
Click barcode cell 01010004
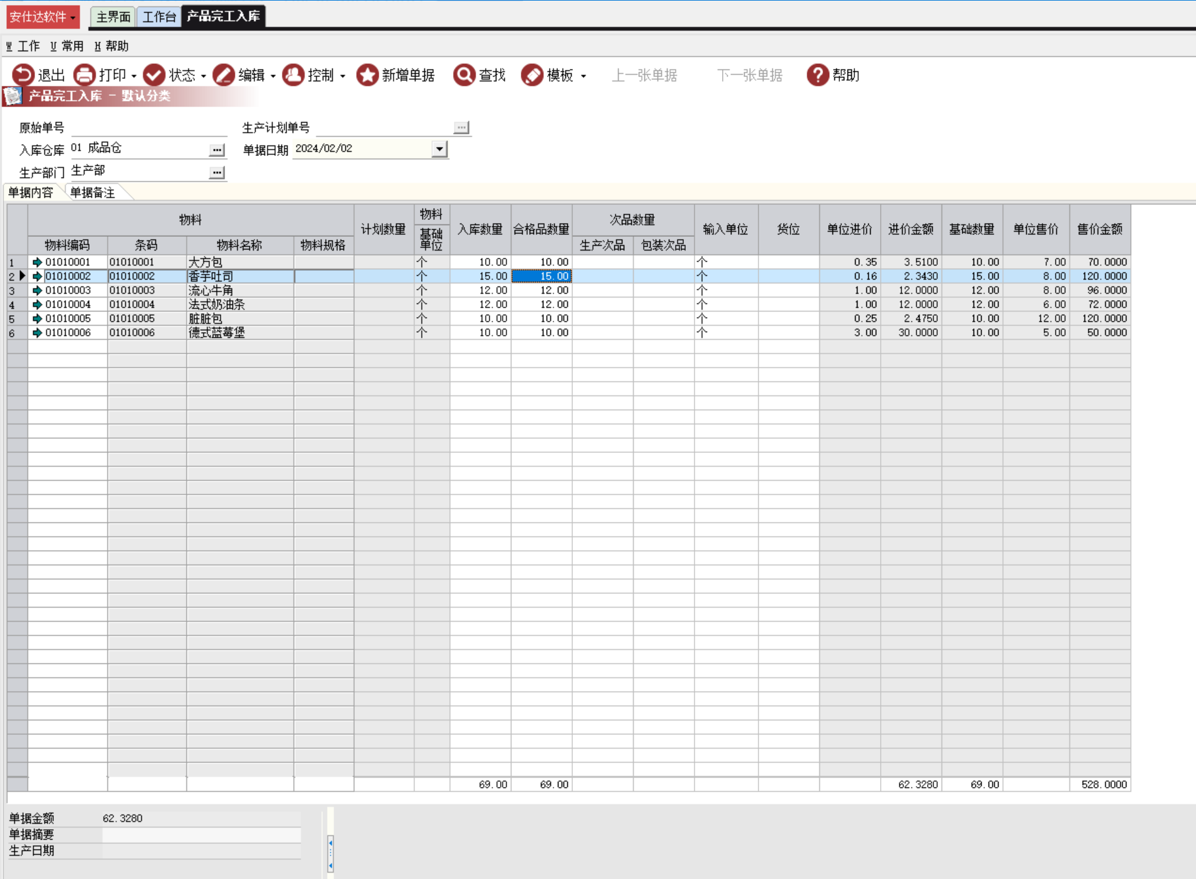(x=147, y=304)
